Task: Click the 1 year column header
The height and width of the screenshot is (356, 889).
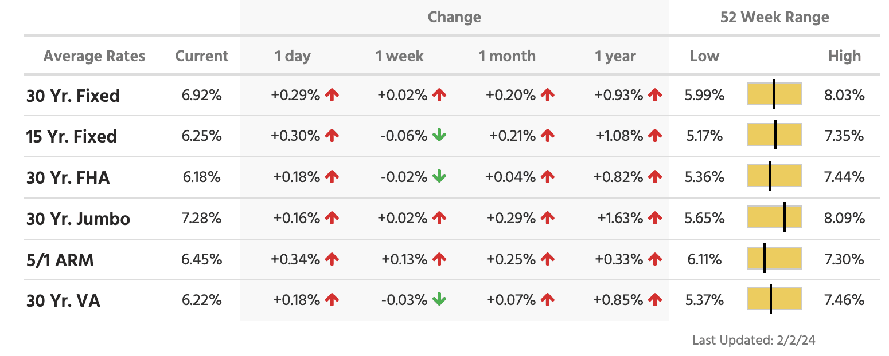Action: pos(615,56)
